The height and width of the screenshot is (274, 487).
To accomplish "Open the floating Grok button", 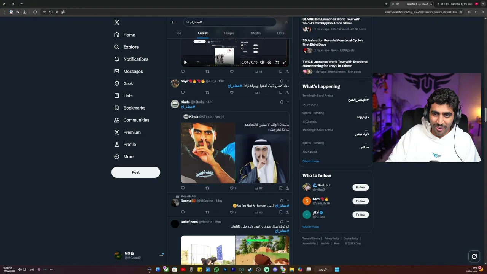I will 474,256.
